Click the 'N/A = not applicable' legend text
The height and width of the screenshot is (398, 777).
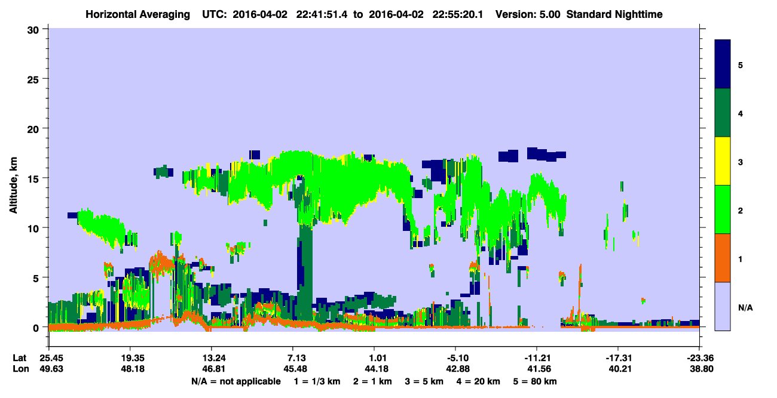pyautogui.click(x=236, y=381)
